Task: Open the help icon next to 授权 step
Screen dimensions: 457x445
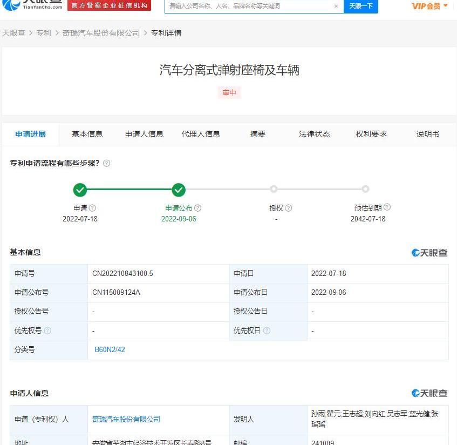Action: (289, 208)
